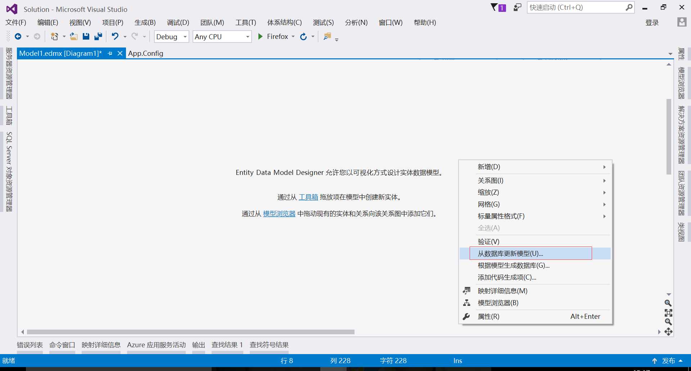The image size is (691, 371).
Task: Expand the 缩放(Z) submenu
Action: point(535,193)
